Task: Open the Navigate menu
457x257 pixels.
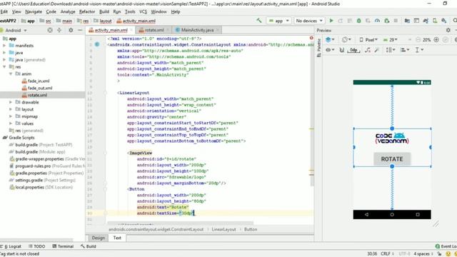Action: click(34, 11)
